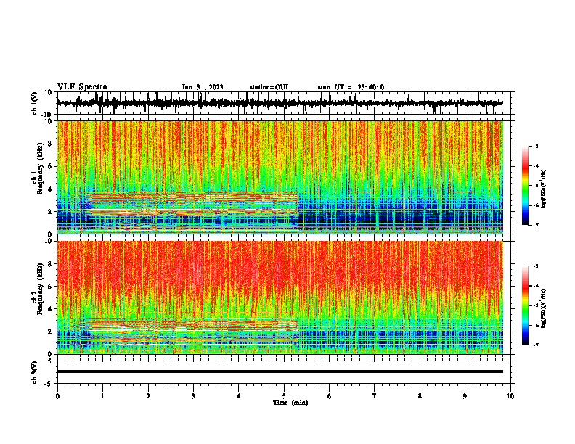Click time axis tick label "5" under ch.3 panel

pyautogui.click(x=284, y=396)
